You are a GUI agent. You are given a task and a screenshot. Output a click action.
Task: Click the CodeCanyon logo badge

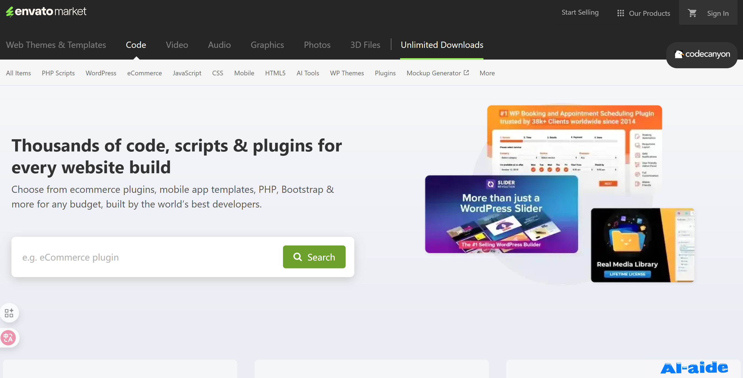(x=702, y=55)
